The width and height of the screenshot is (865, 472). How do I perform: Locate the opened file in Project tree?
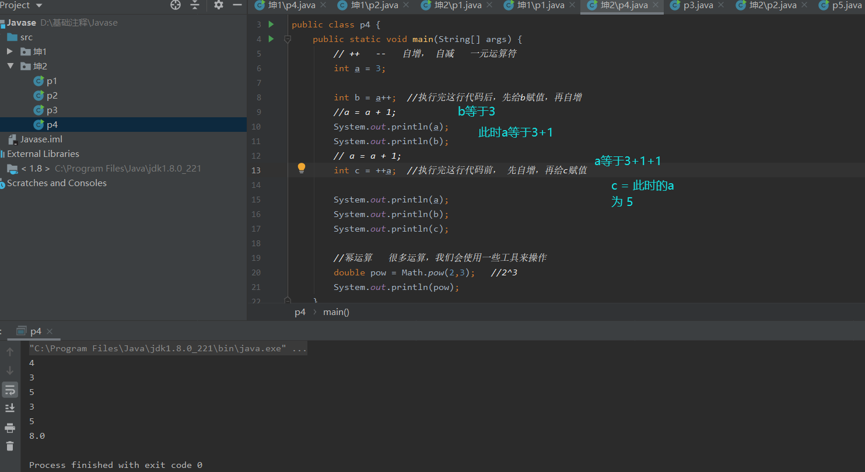(x=176, y=5)
